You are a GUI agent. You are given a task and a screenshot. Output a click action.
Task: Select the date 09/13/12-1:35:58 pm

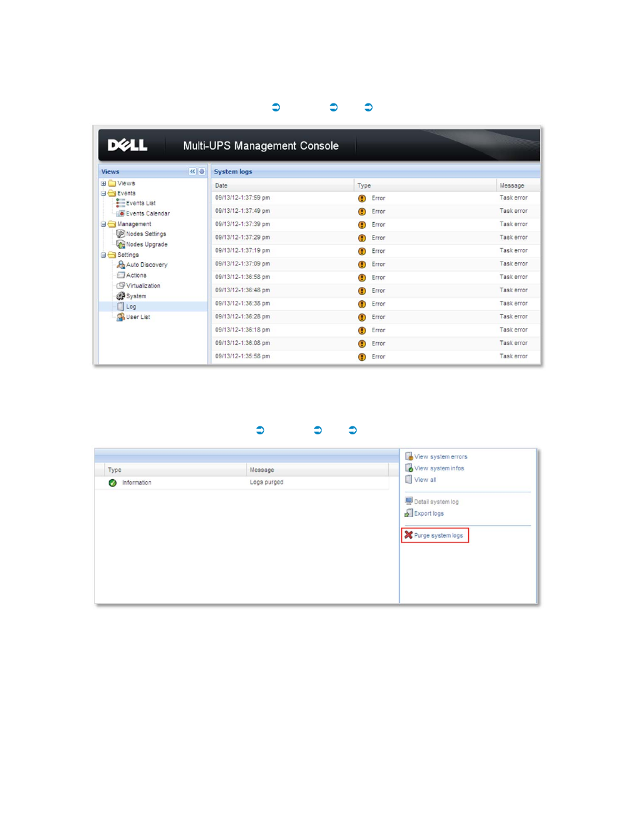click(x=243, y=356)
